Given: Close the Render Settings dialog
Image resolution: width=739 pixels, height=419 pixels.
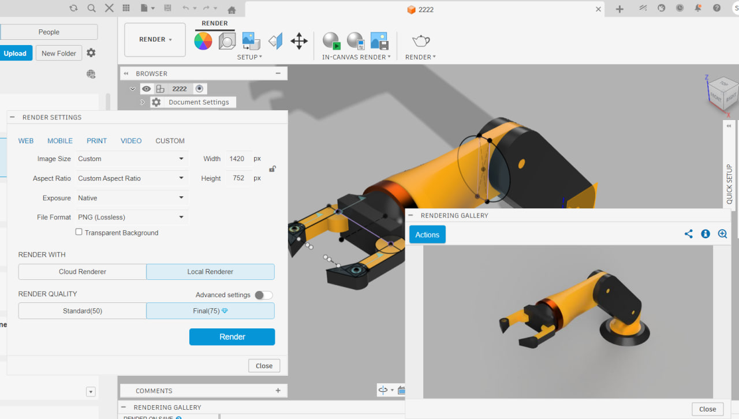Looking at the screenshot, I should (264, 366).
